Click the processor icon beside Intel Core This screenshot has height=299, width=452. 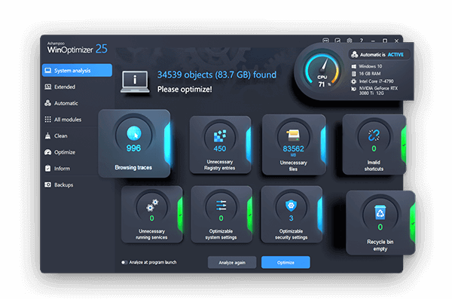[x=354, y=81]
